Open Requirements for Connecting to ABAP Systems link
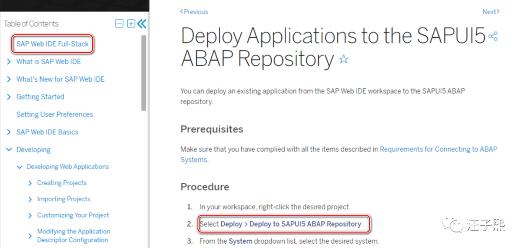522x248 pixels. [x=339, y=155]
